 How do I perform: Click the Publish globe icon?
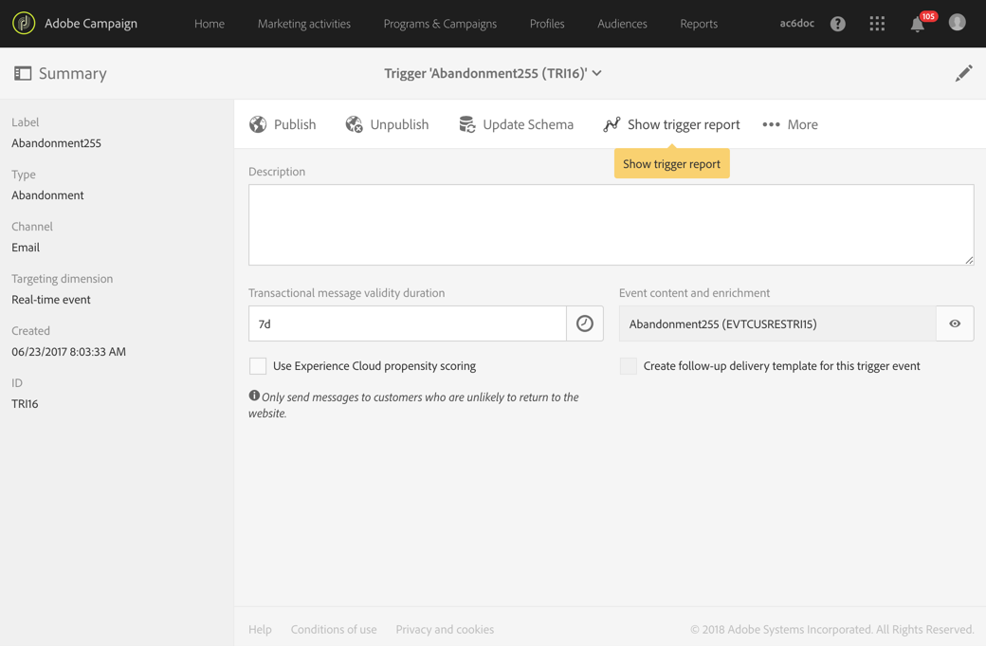pyautogui.click(x=258, y=124)
